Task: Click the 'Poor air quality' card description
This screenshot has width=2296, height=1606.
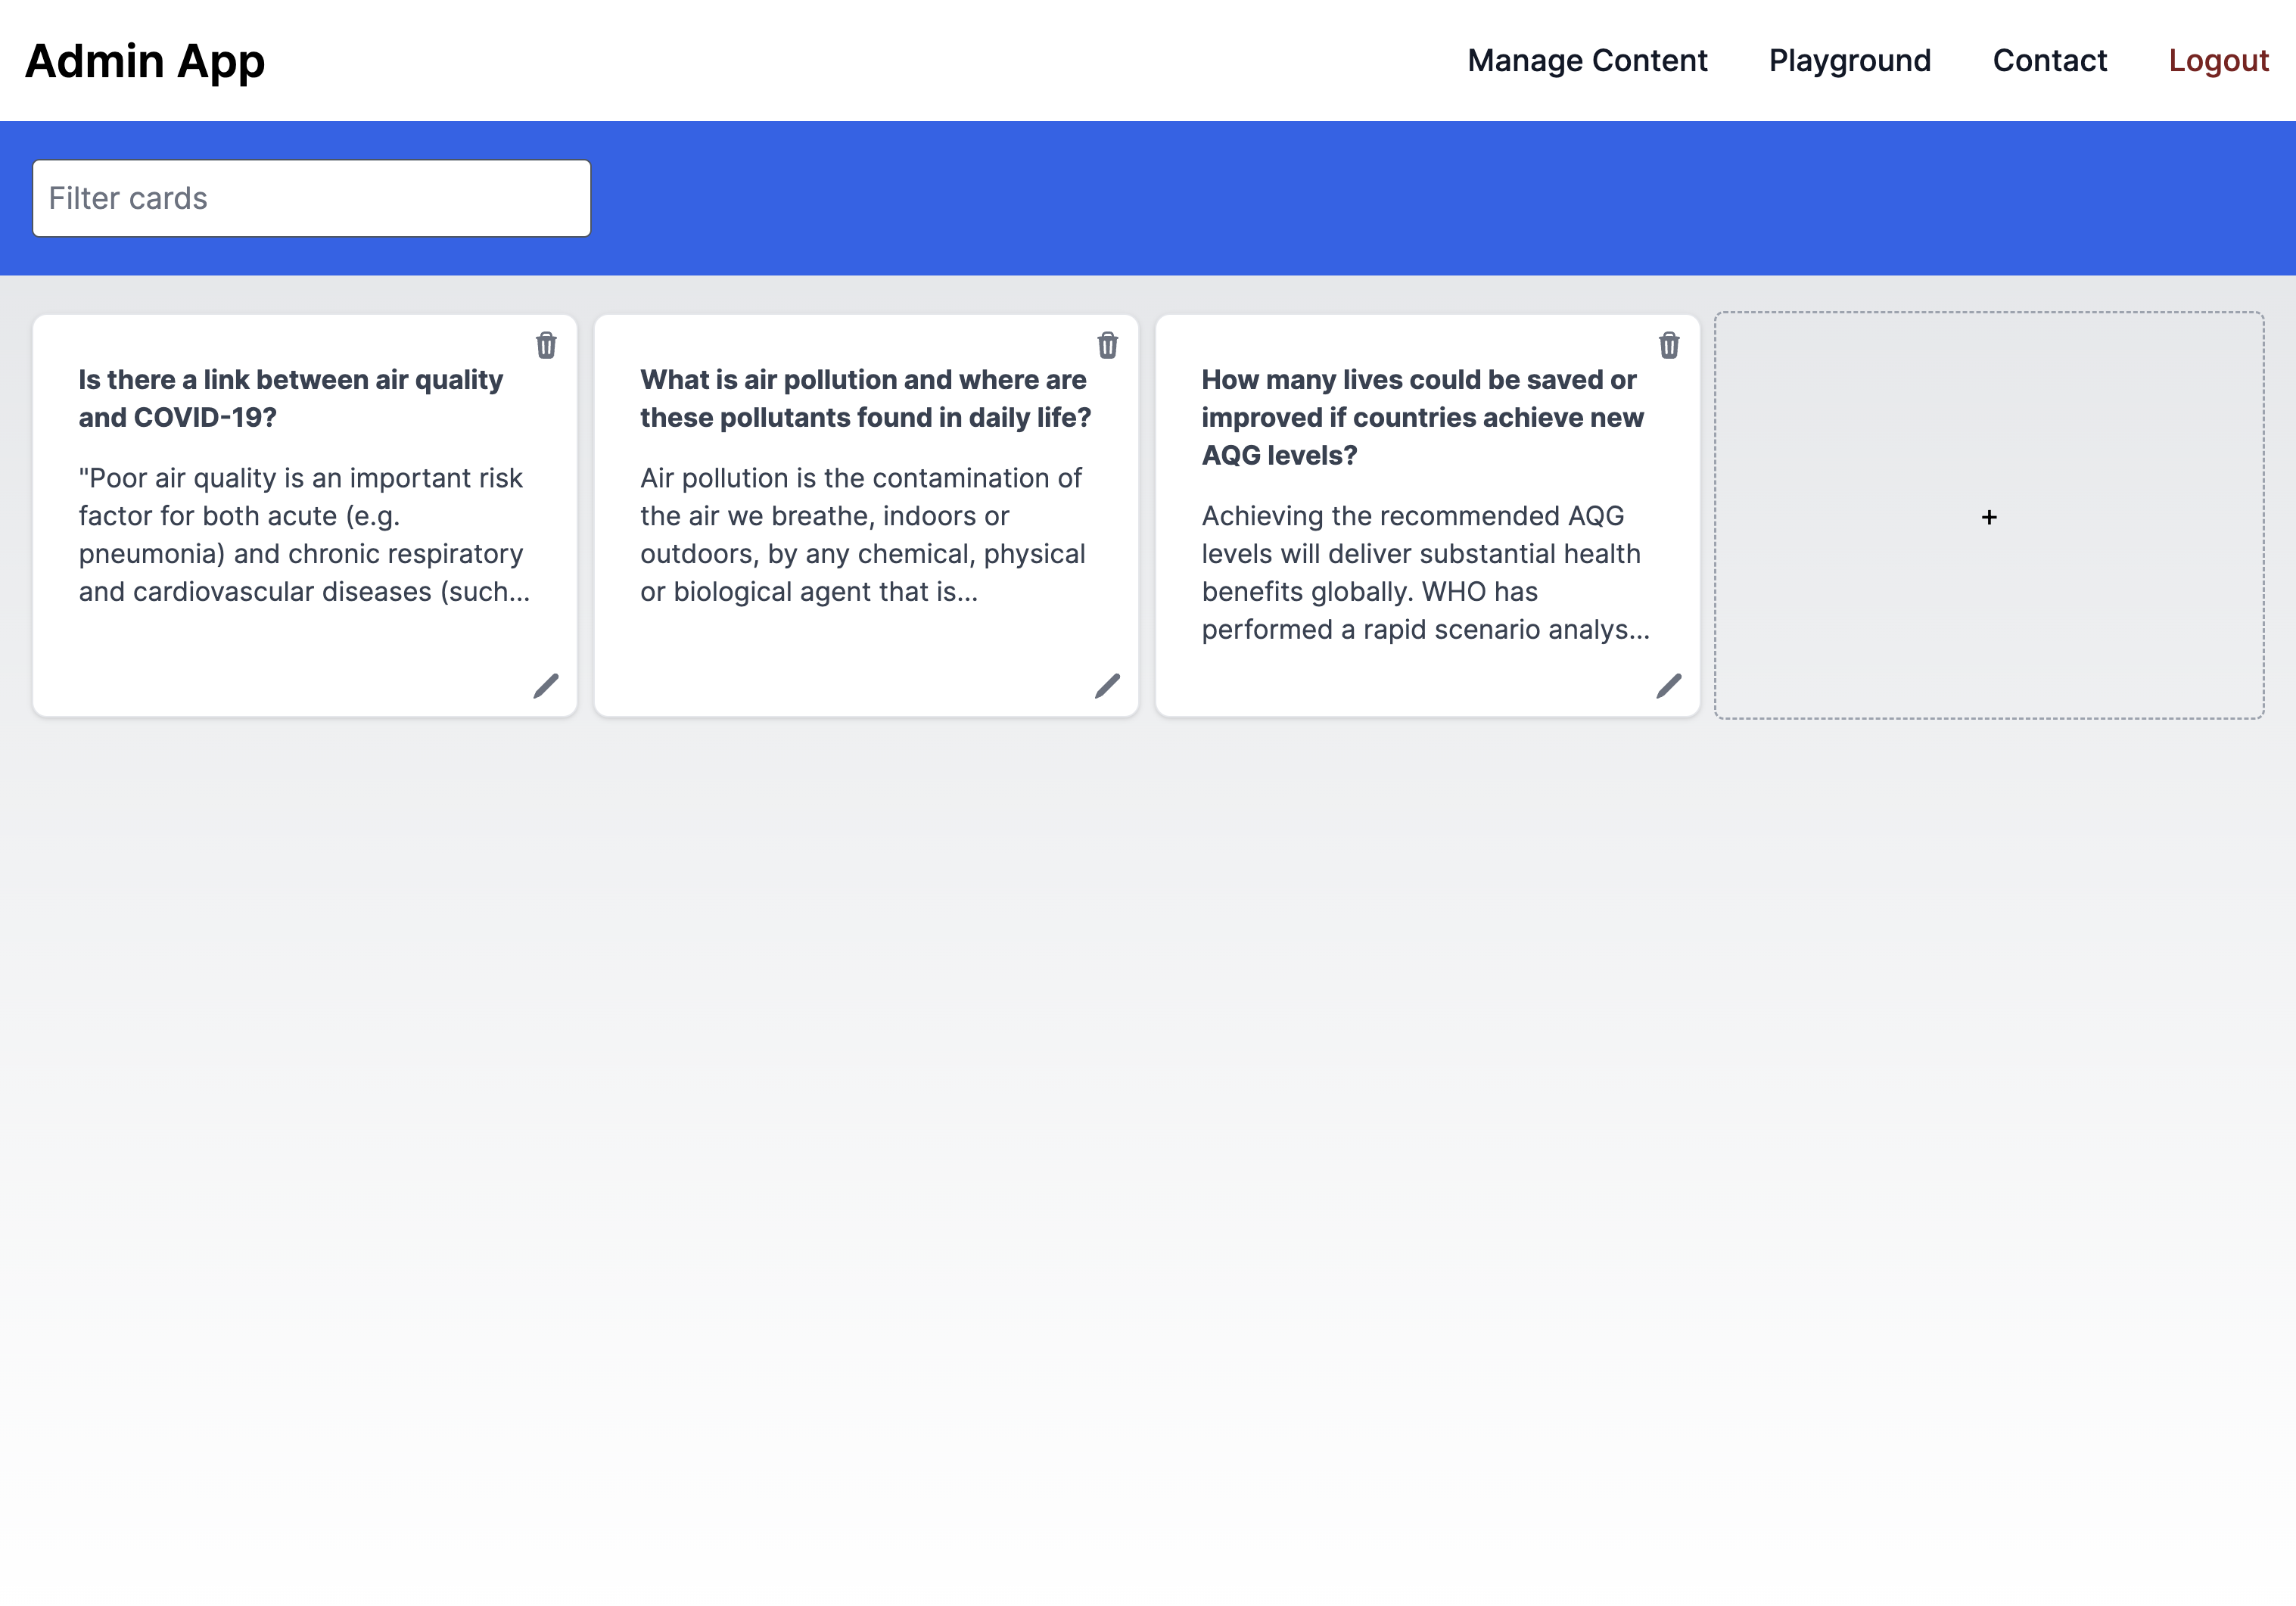Action: point(303,535)
